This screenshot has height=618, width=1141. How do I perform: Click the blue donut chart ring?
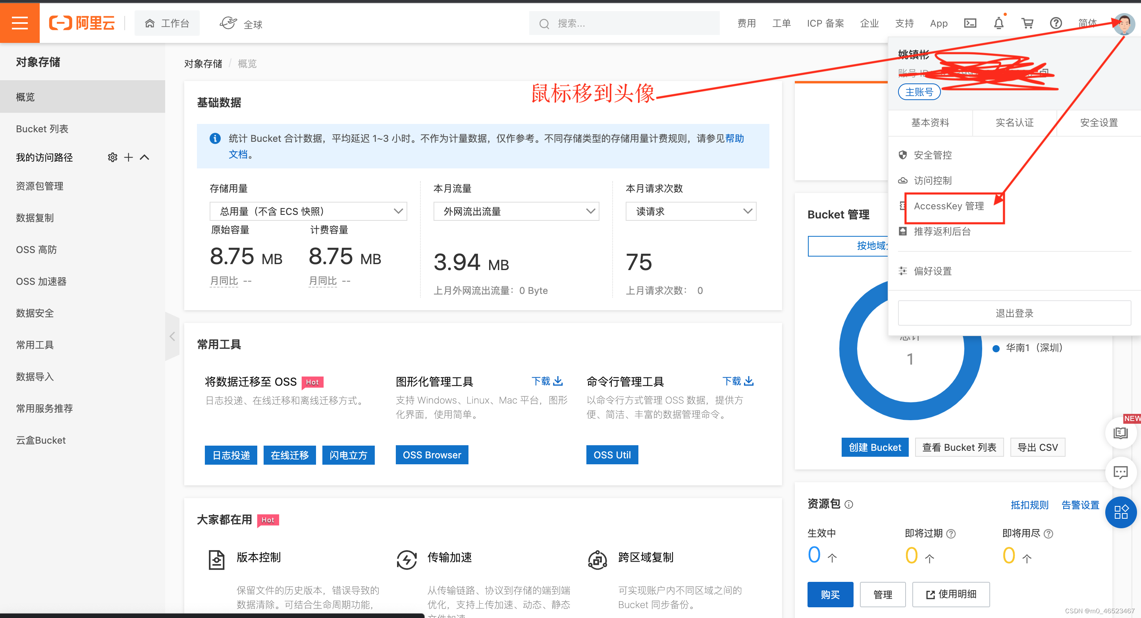coord(849,350)
